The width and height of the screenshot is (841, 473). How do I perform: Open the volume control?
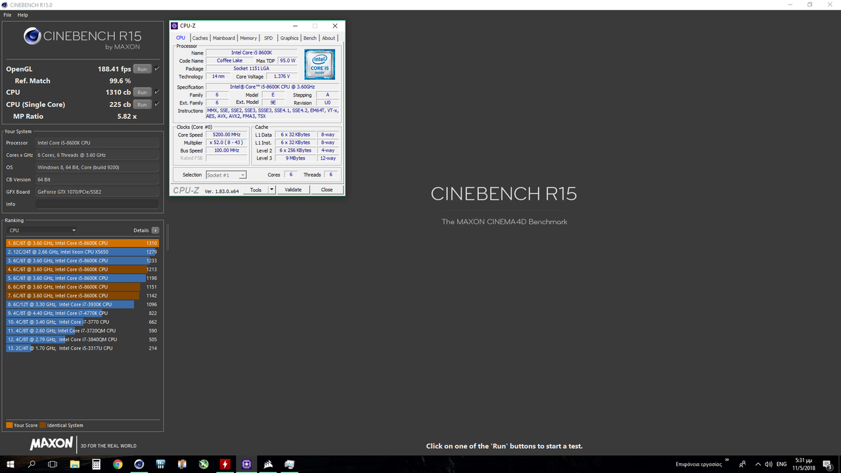click(x=769, y=464)
